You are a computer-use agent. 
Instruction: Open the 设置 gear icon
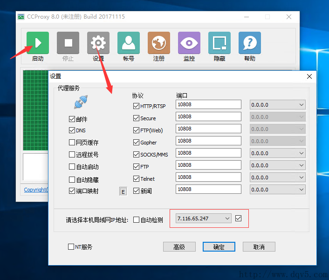click(x=98, y=43)
